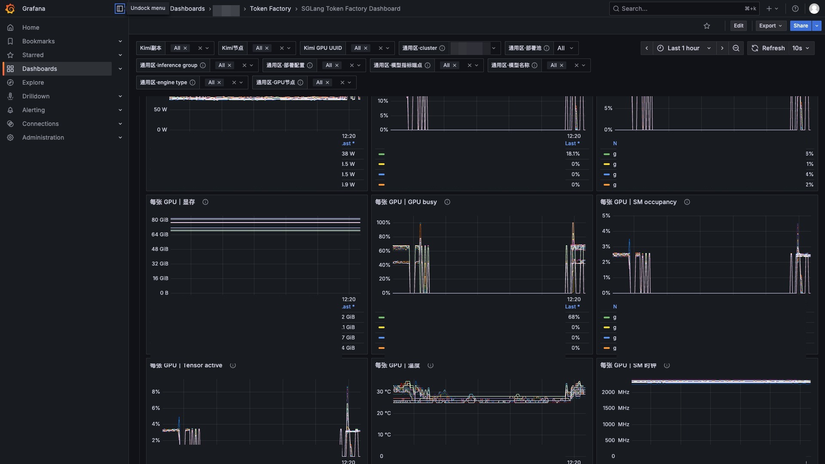This screenshot has width=825, height=464.
Task: Click the Refresh button
Action: tap(768, 48)
